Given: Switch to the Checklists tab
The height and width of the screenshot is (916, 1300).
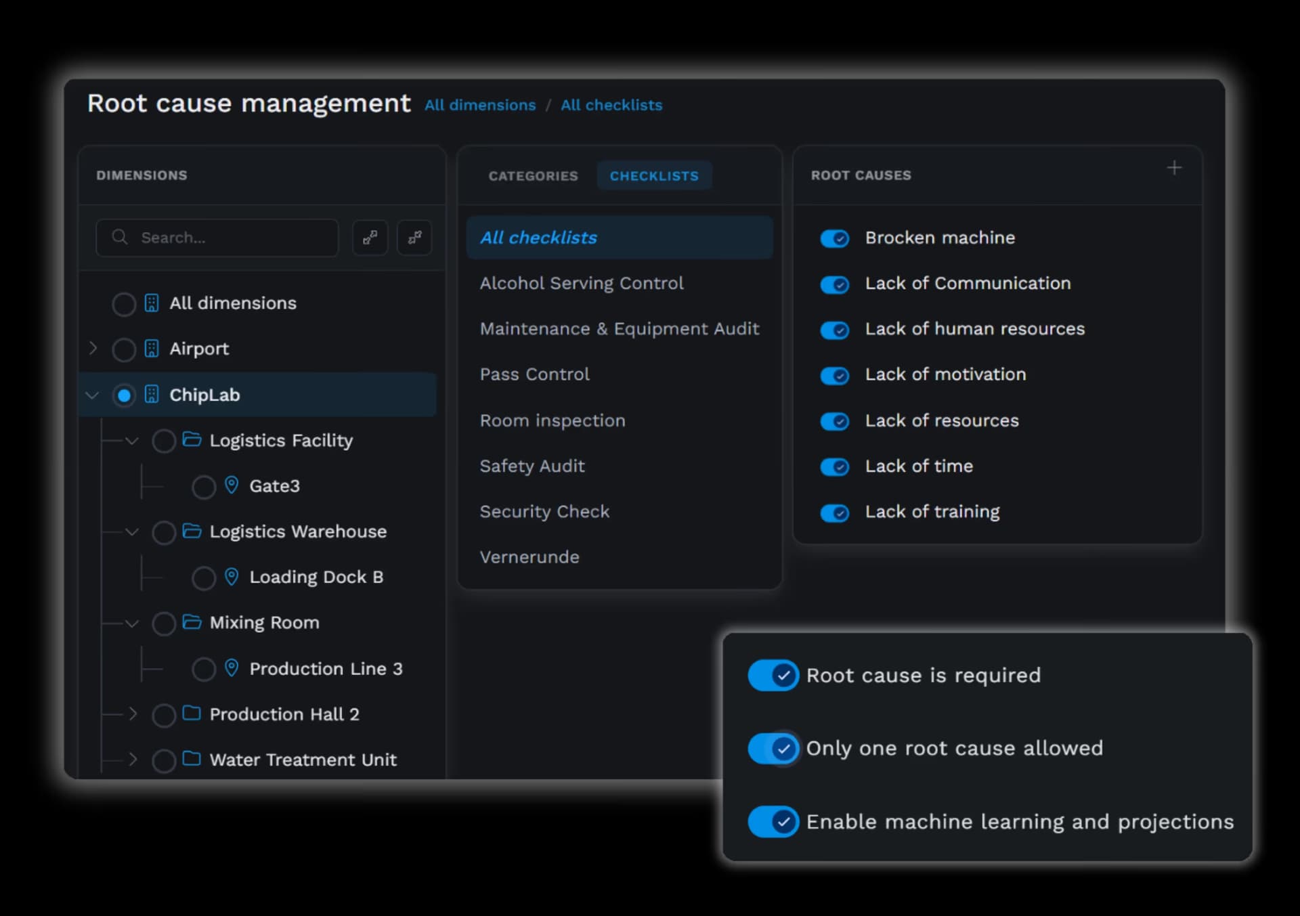Looking at the screenshot, I should click(654, 176).
